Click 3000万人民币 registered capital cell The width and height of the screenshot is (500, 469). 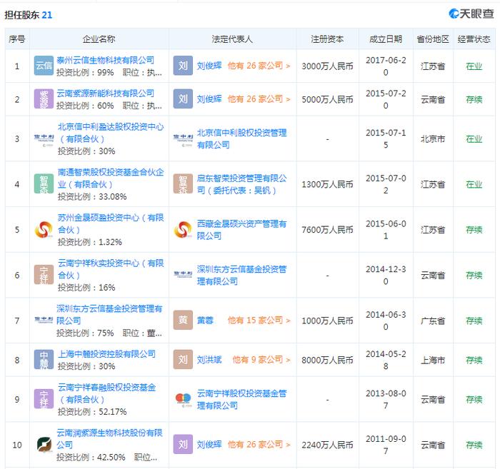pos(327,66)
